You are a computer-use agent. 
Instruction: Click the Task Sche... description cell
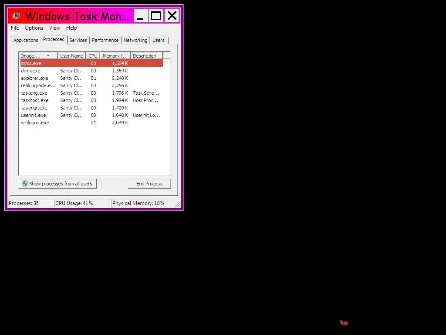click(x=146, y=93)
